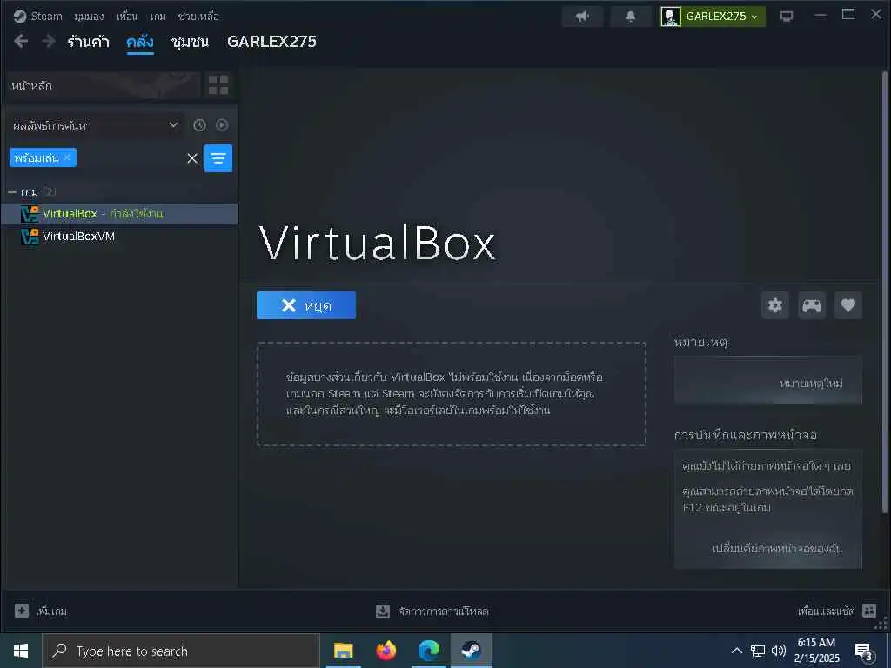Open the มุมมอง (View) menu
The width and height of the screenshot is (891, 668).
point(89,16)
